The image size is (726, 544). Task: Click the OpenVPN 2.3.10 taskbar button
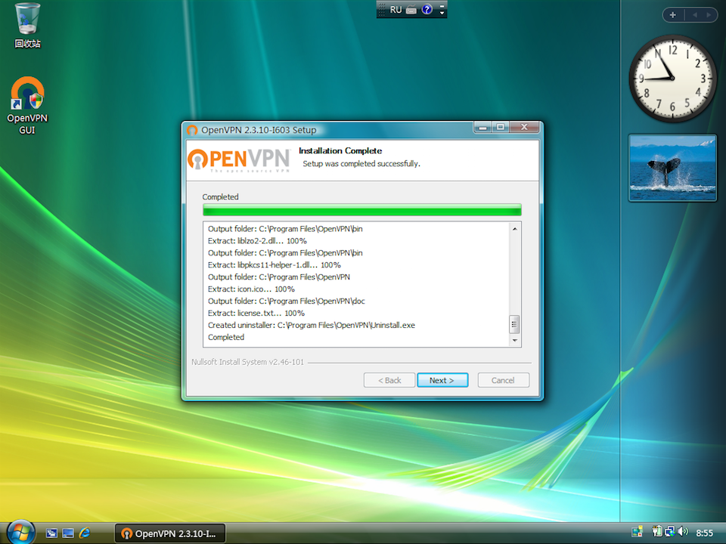170,533
